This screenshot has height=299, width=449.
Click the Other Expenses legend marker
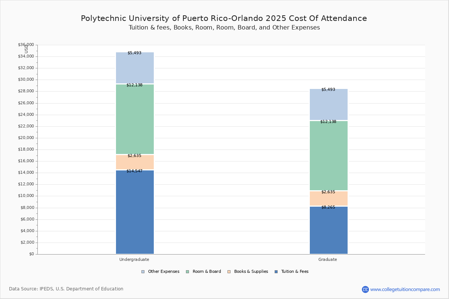(x=143, y=272)
